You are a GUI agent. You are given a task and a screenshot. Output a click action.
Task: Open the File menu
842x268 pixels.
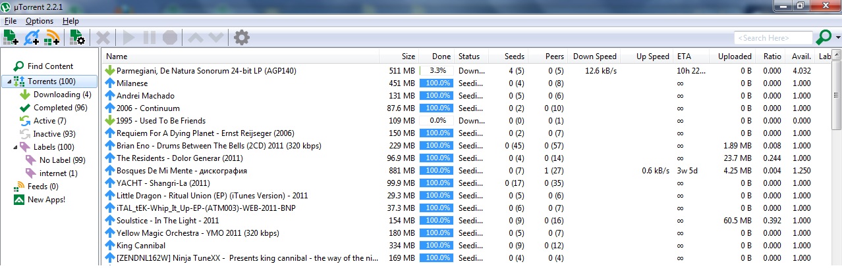(x=10, y=21)
